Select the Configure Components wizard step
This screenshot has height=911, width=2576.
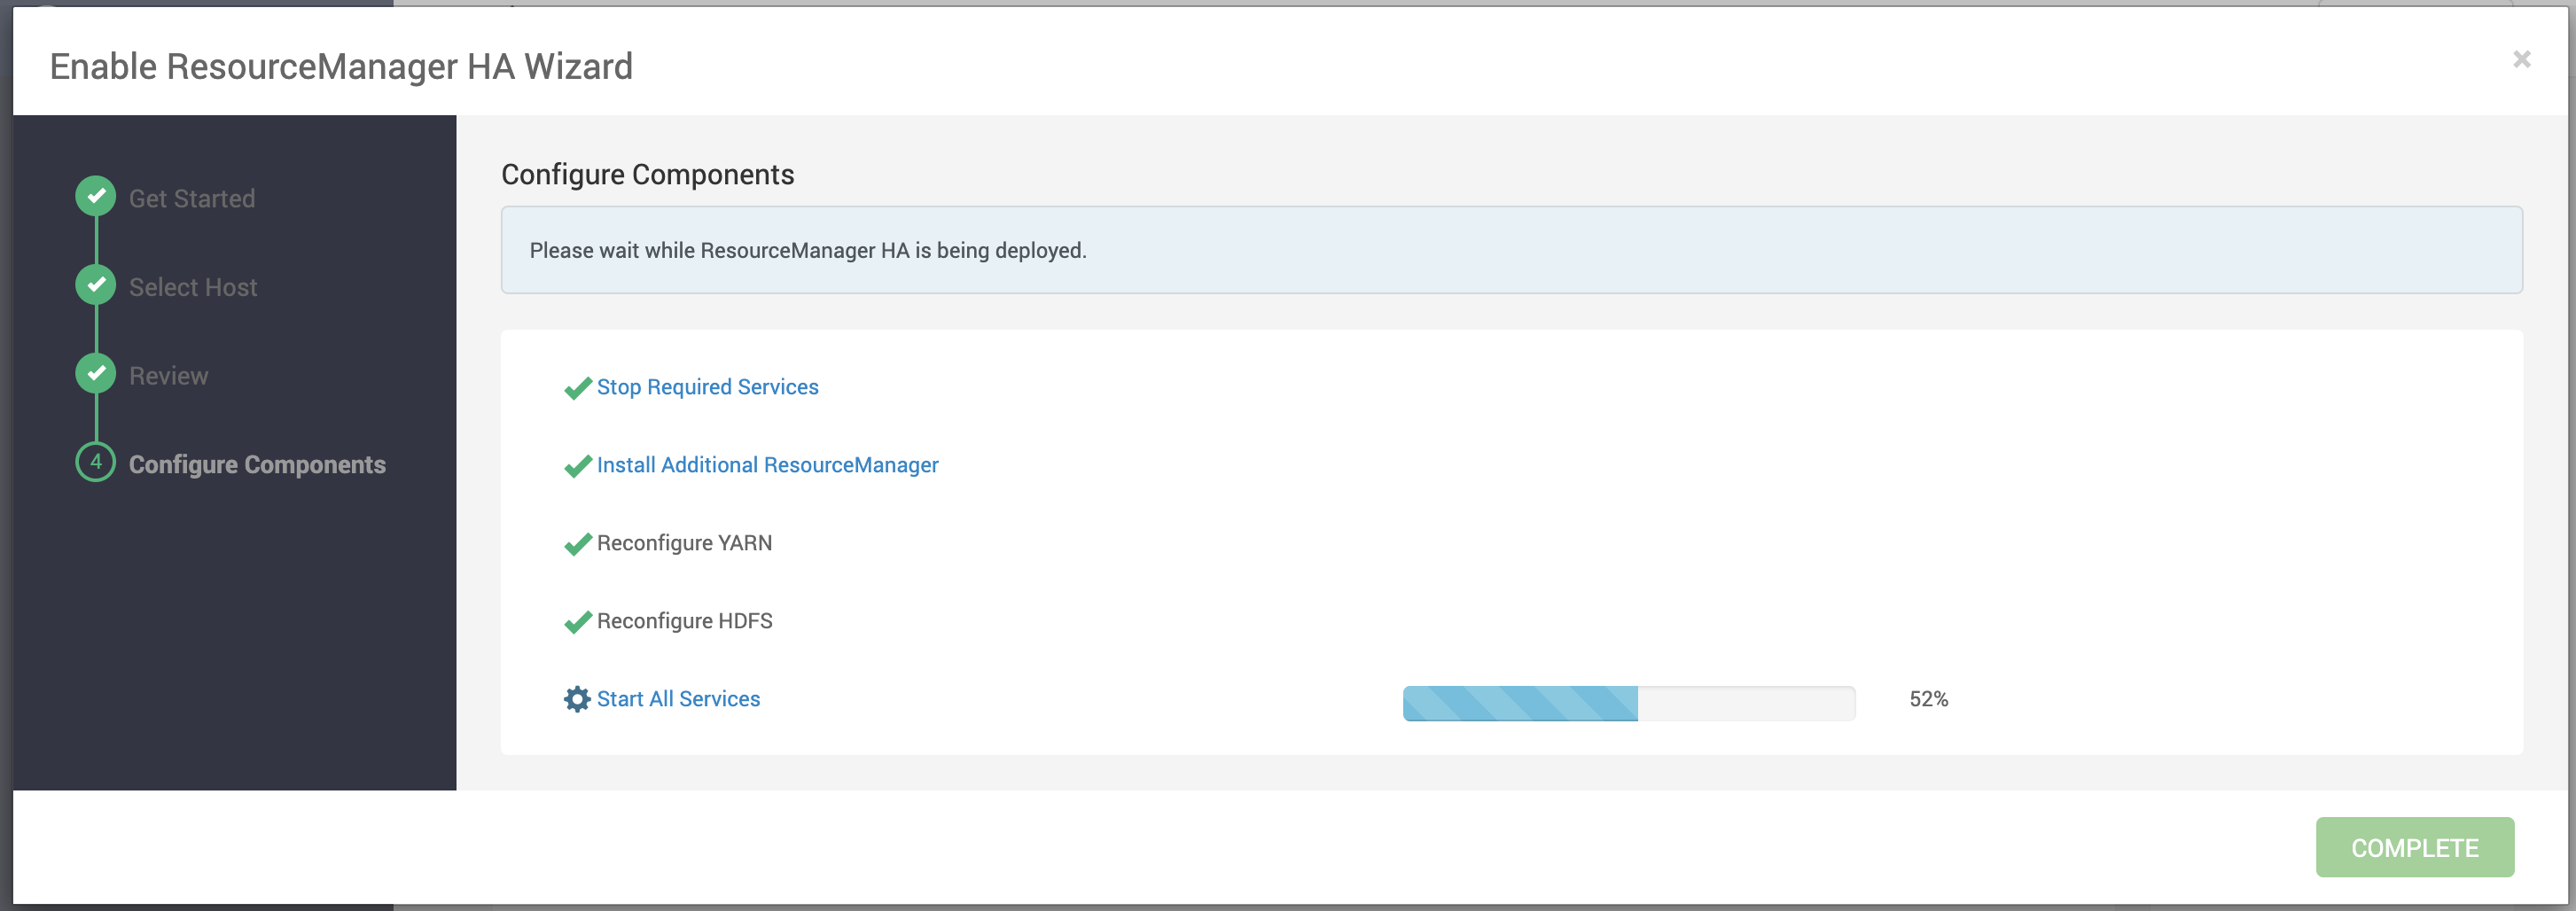coord(257,464)
